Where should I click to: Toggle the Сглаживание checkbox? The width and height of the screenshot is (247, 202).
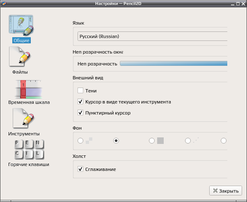point(80,169)
